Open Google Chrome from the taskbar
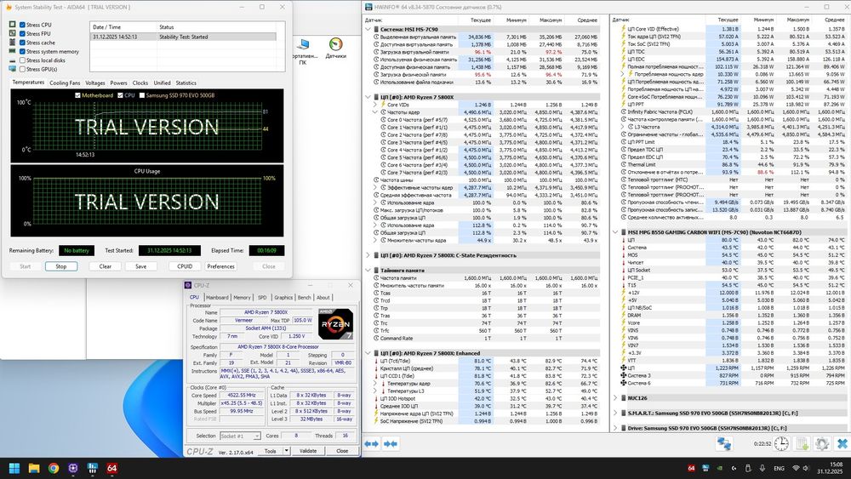851x479 pixels. pyautogui.click(x=53, y=468)
